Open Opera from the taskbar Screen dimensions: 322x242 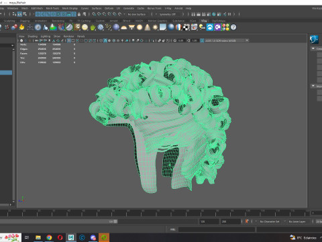click(x=60, y=237)
